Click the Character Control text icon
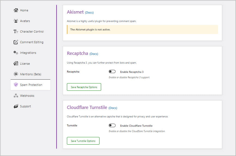The image size is (236, 156). tap(16, 32)
